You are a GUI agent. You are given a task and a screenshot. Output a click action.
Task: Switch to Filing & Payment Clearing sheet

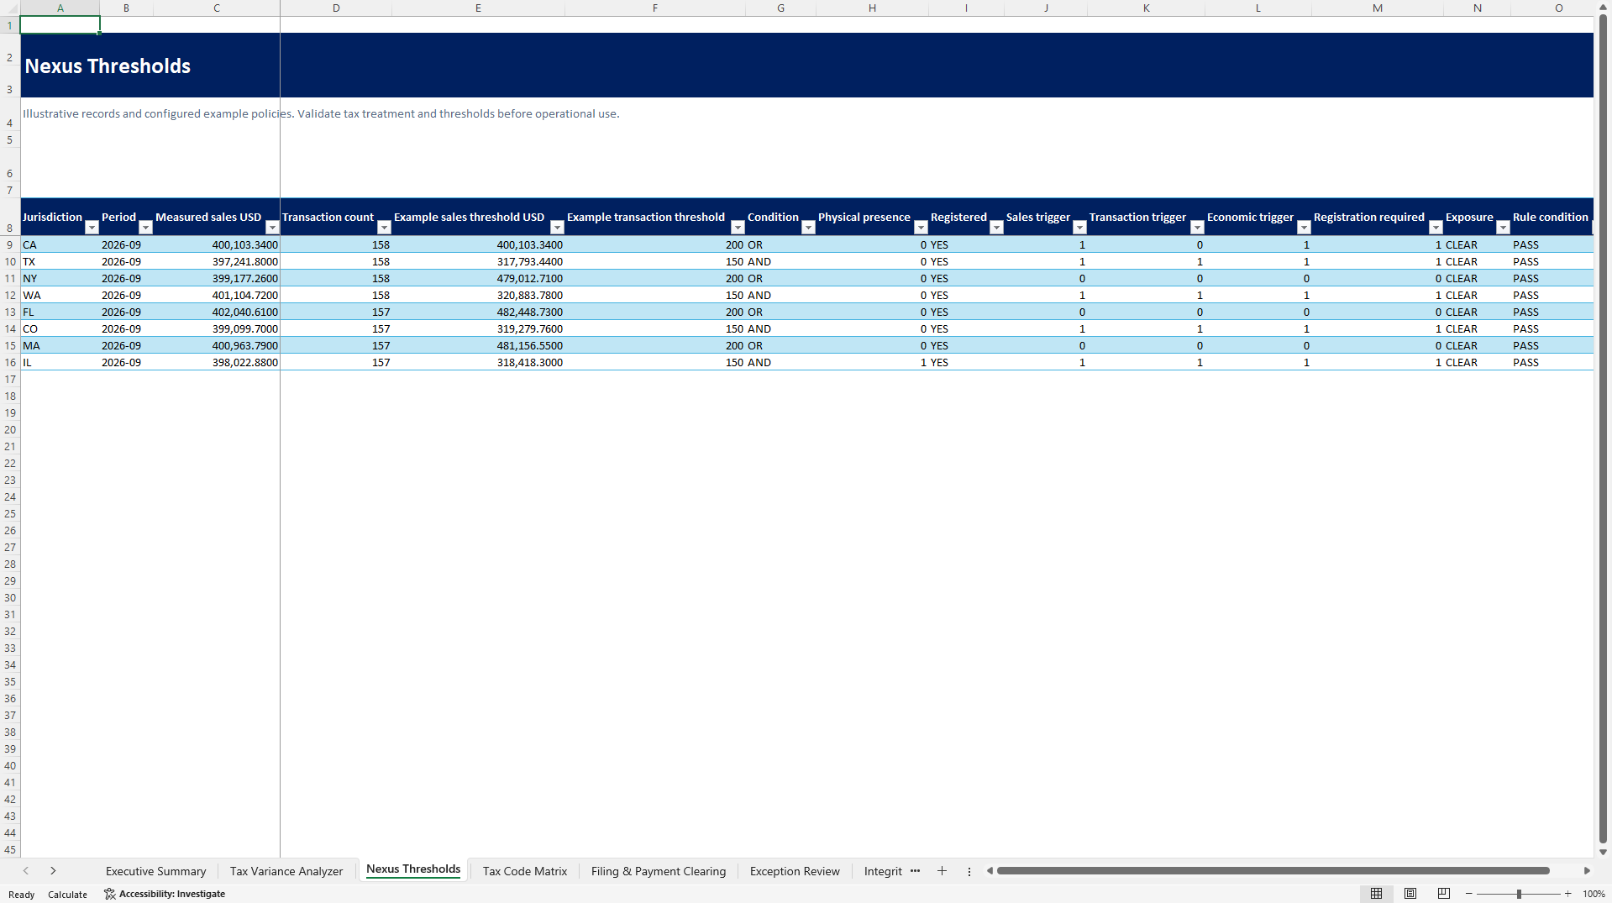coord(659,871)
